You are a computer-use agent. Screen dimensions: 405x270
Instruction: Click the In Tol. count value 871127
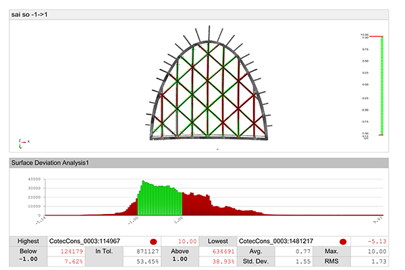click(146, 251)
